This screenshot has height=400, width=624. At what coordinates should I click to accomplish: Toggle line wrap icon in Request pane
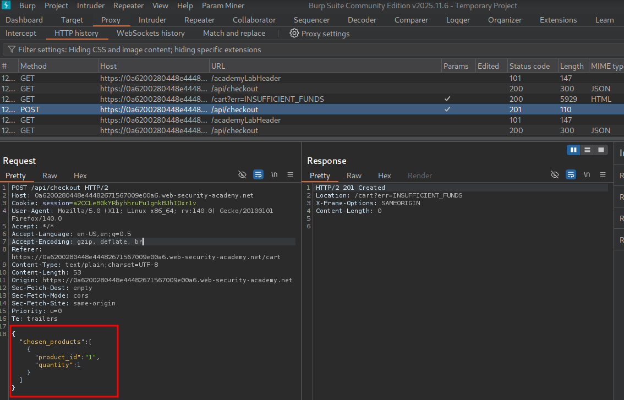pyautogui.click(x=258, y=175)
